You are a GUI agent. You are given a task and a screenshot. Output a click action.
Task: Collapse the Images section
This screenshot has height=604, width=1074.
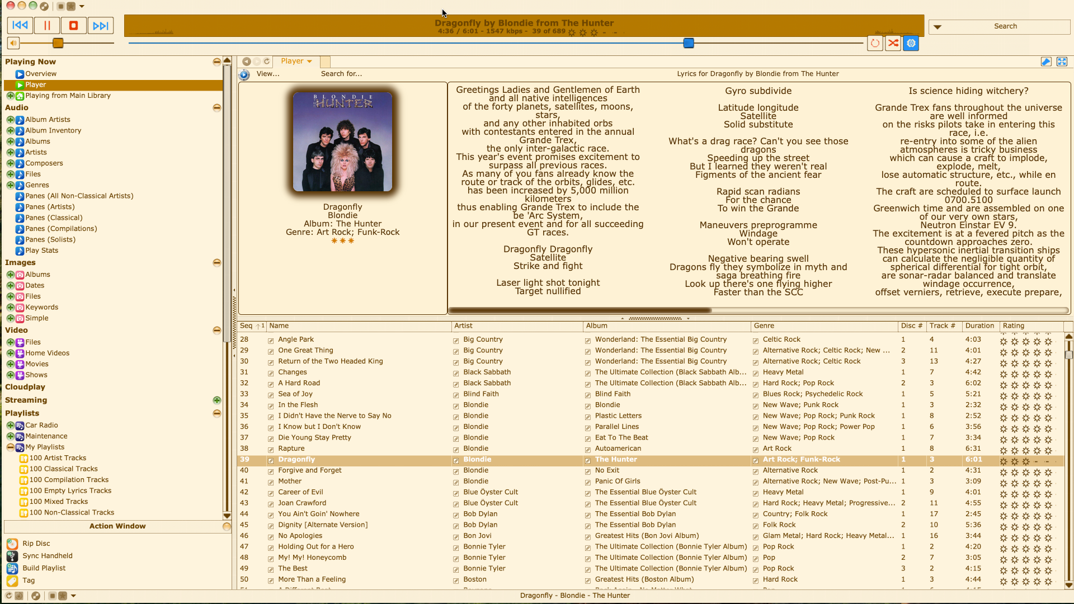tap(216, 263)
